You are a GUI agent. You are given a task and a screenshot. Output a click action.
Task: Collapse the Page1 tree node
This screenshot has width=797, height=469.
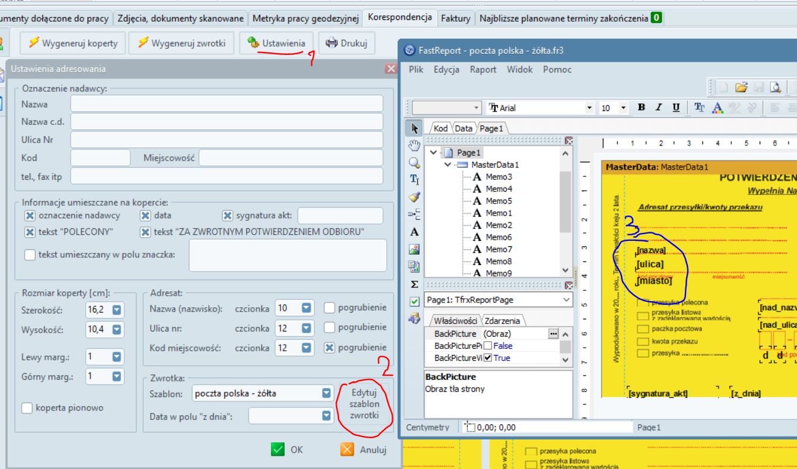point(433,153)
